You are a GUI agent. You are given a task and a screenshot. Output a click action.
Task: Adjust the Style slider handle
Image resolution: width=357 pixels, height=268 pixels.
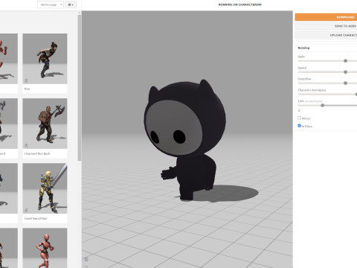[x=345, y=61]
